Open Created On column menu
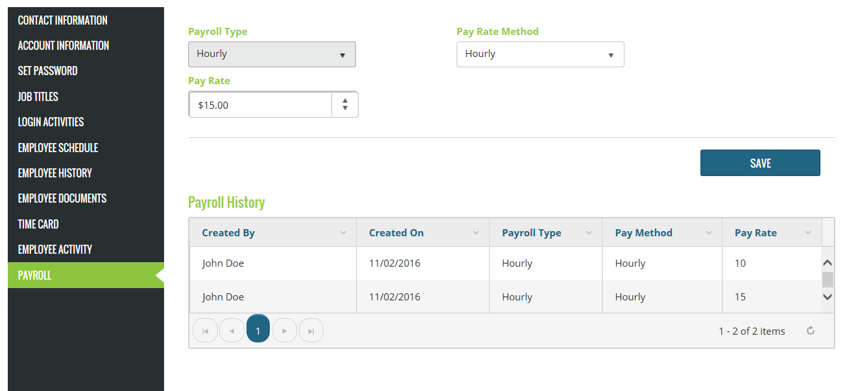The width and height of the screenshot is (858, 391). [476, 233]
